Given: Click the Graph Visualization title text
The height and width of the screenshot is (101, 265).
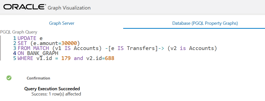Looking at the screenshot, I should pos(69,8).
